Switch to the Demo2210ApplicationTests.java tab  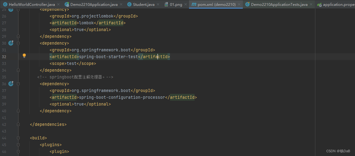[x=279, y=5]
